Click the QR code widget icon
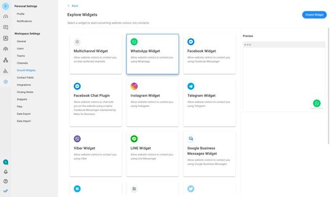Screen dimensions: 336x197 click(134, 189)
